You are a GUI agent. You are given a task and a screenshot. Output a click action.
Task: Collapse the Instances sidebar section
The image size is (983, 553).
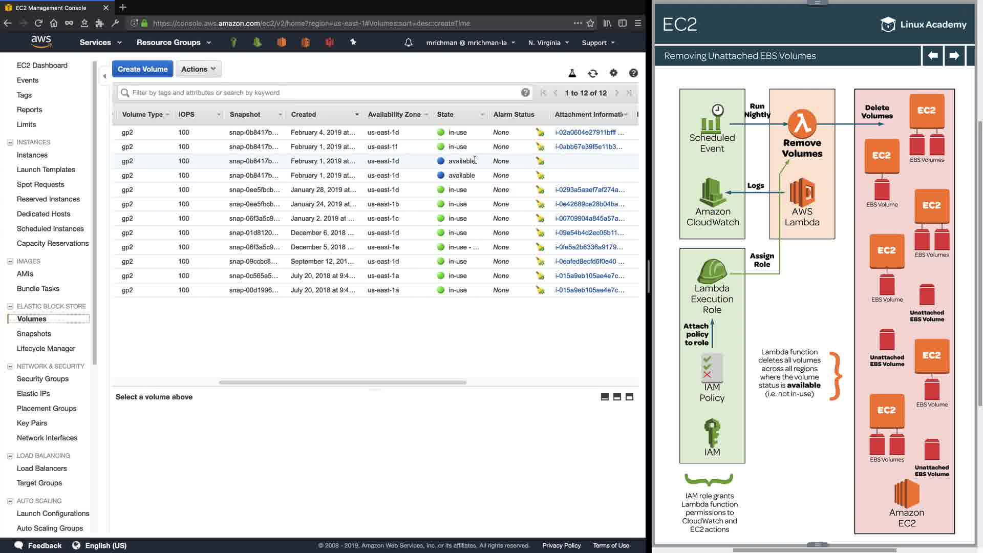[x=10, y=142]
